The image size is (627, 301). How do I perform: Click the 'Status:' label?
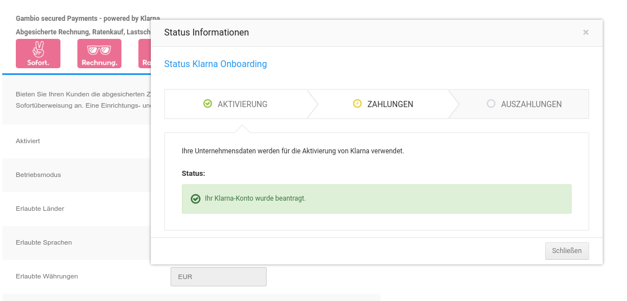coord(193,174)
